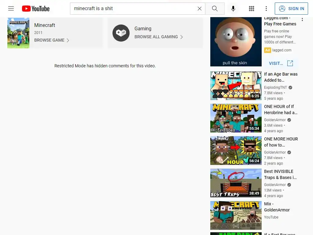Click 'Restricted Mode has hidden comments' message

point(105,66)
